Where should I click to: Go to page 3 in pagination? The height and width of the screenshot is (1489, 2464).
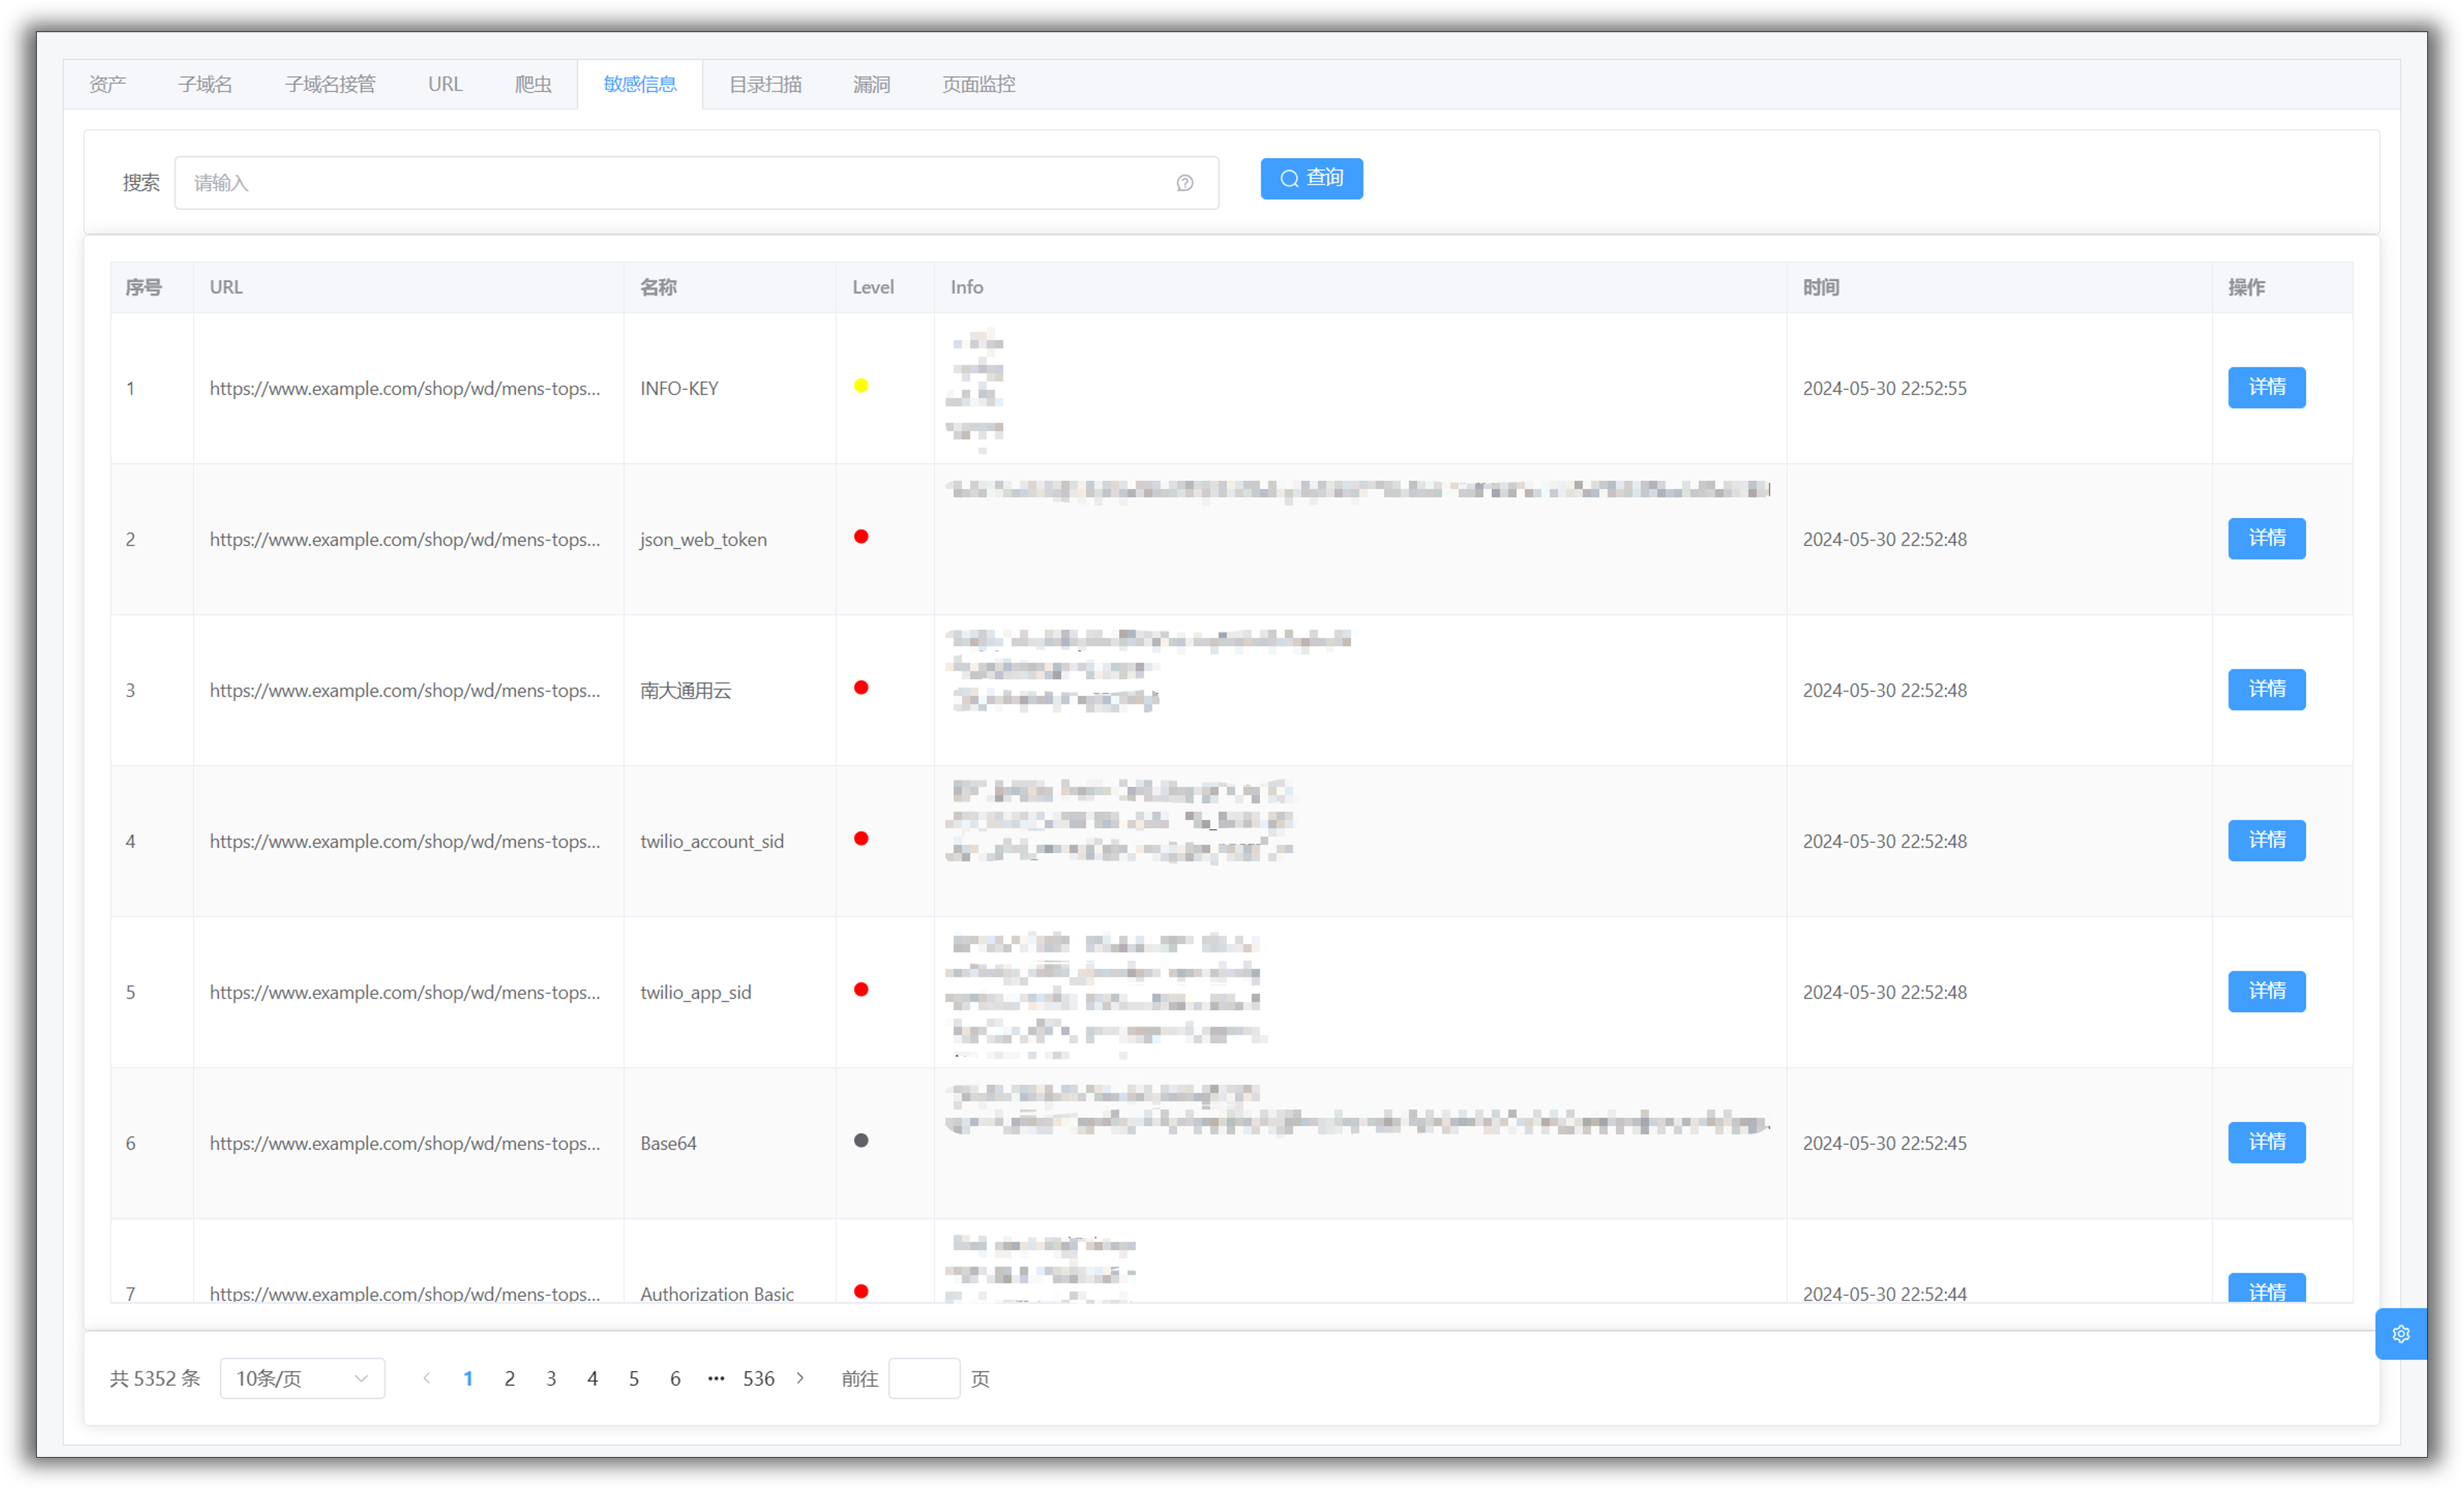tap(551, 1378)
